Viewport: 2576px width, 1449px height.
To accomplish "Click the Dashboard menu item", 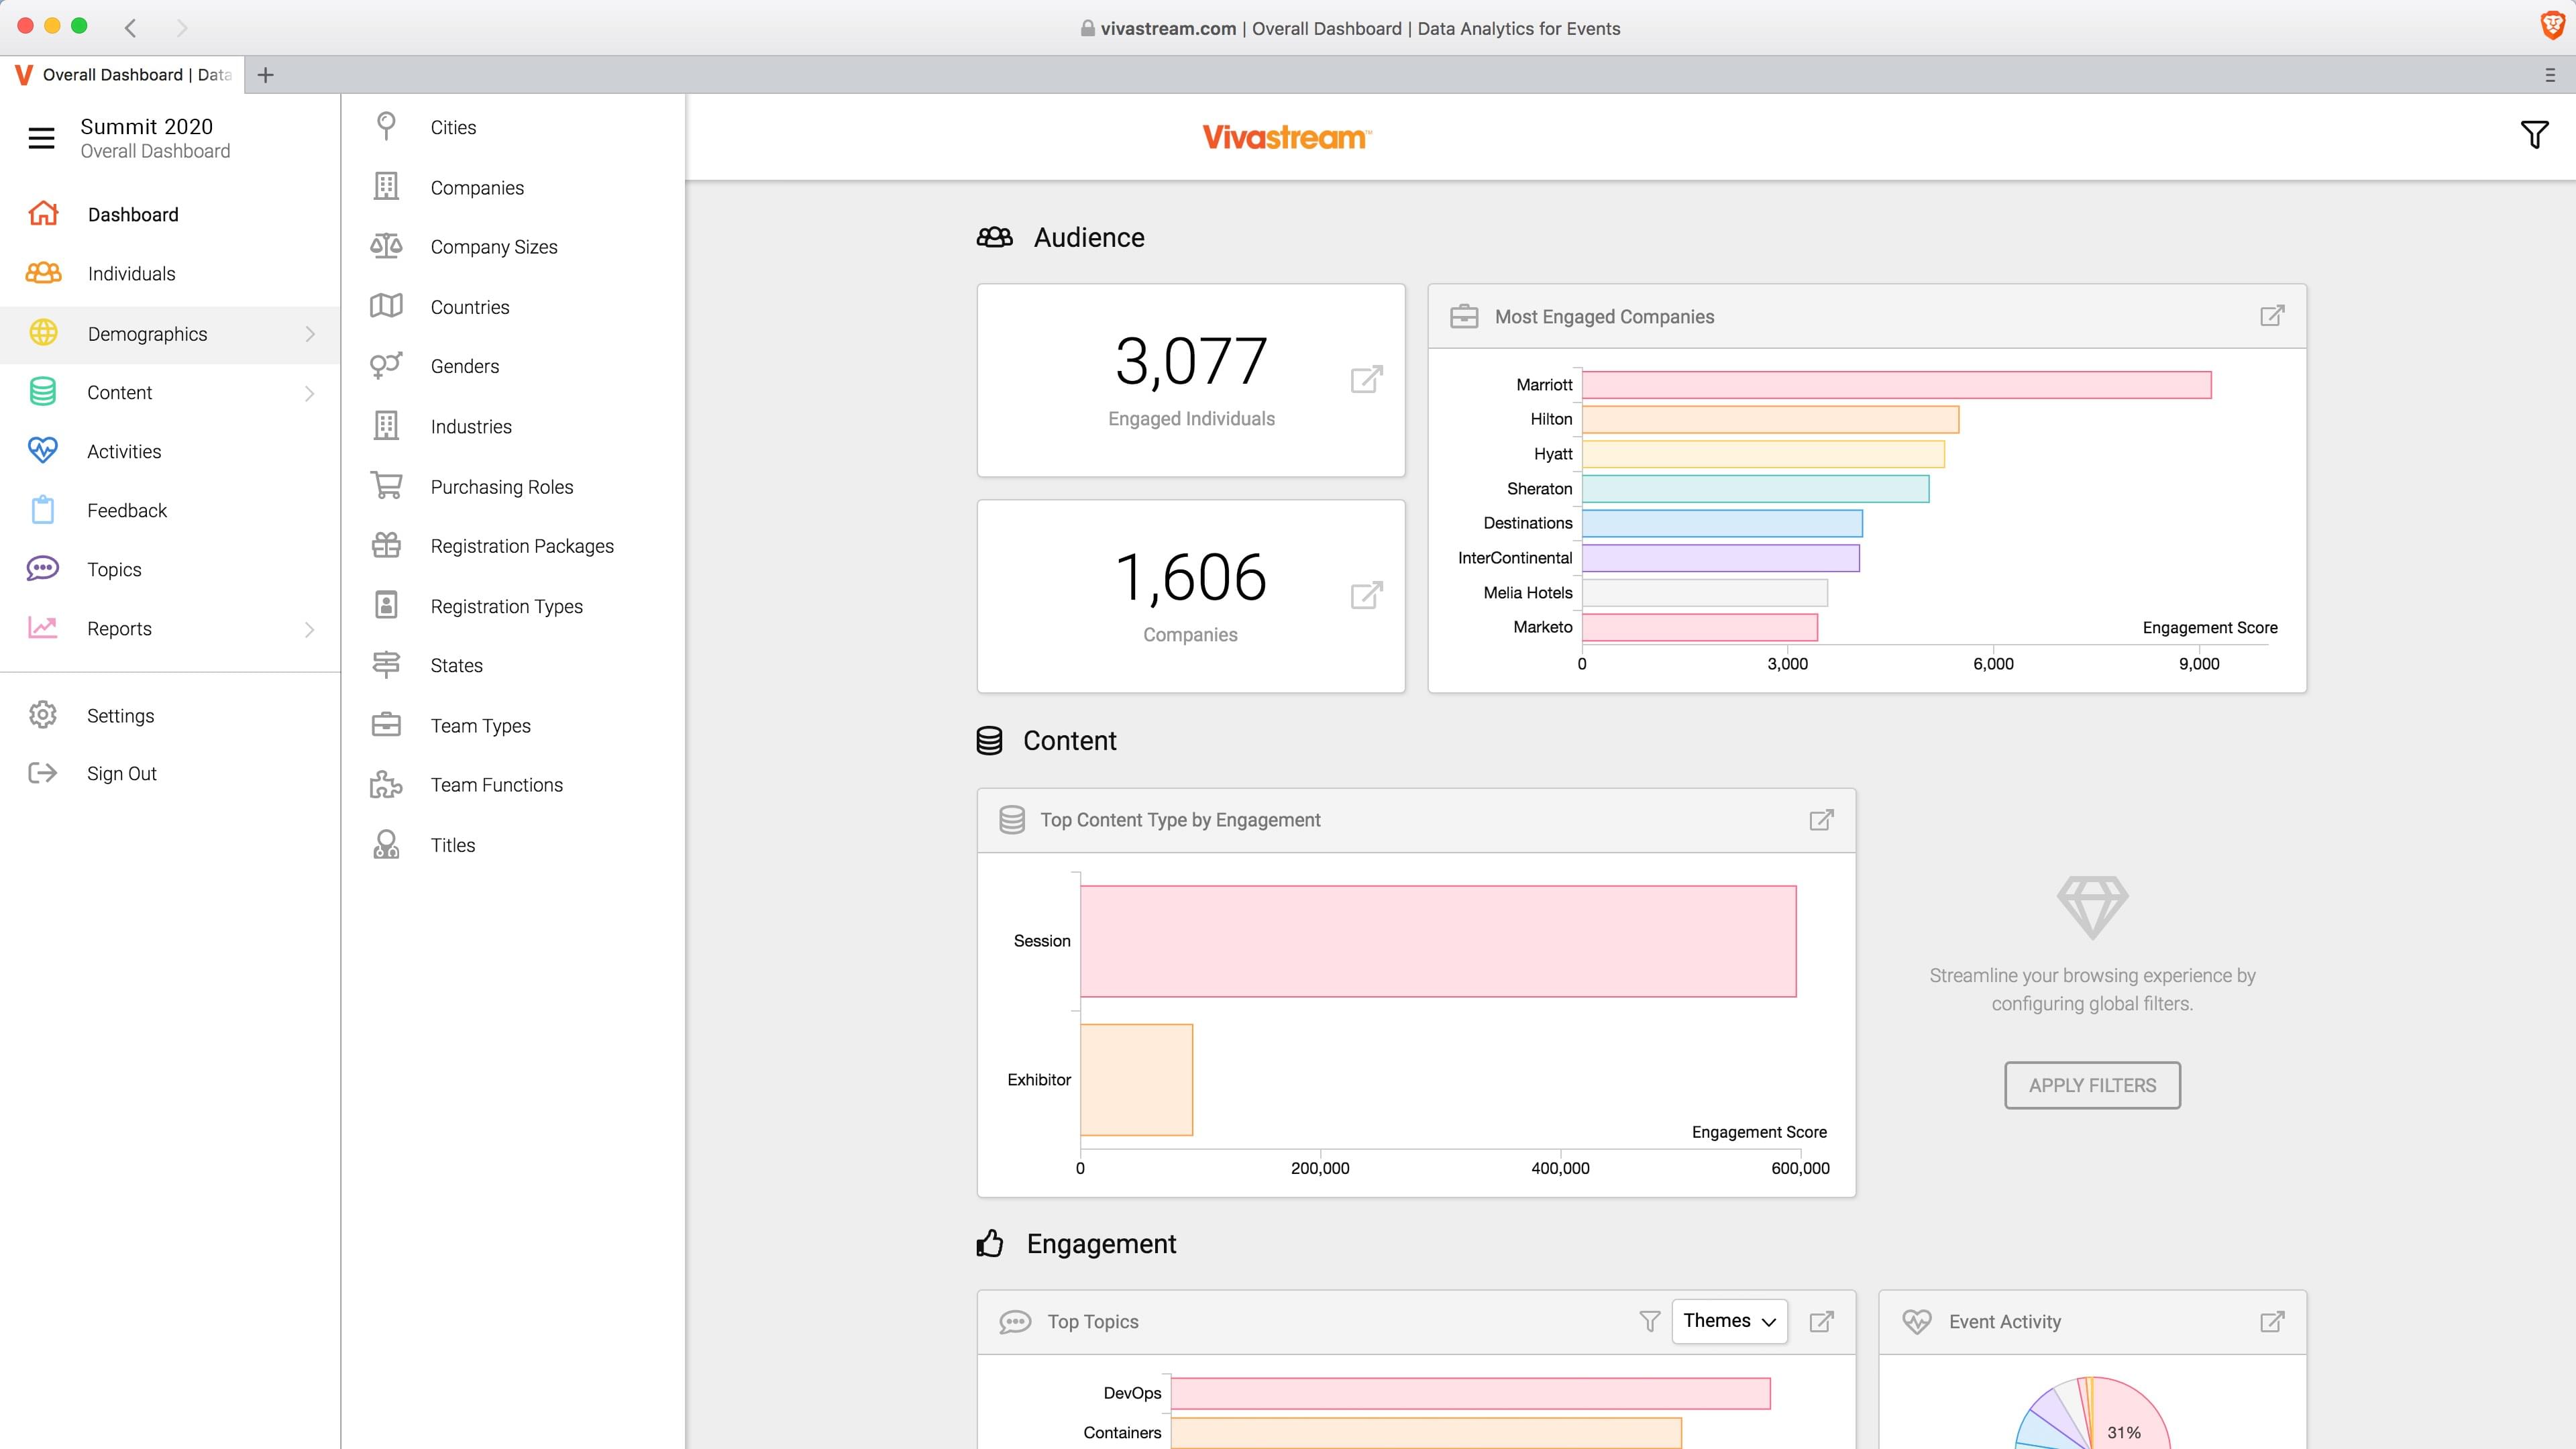I will (133, 214).
